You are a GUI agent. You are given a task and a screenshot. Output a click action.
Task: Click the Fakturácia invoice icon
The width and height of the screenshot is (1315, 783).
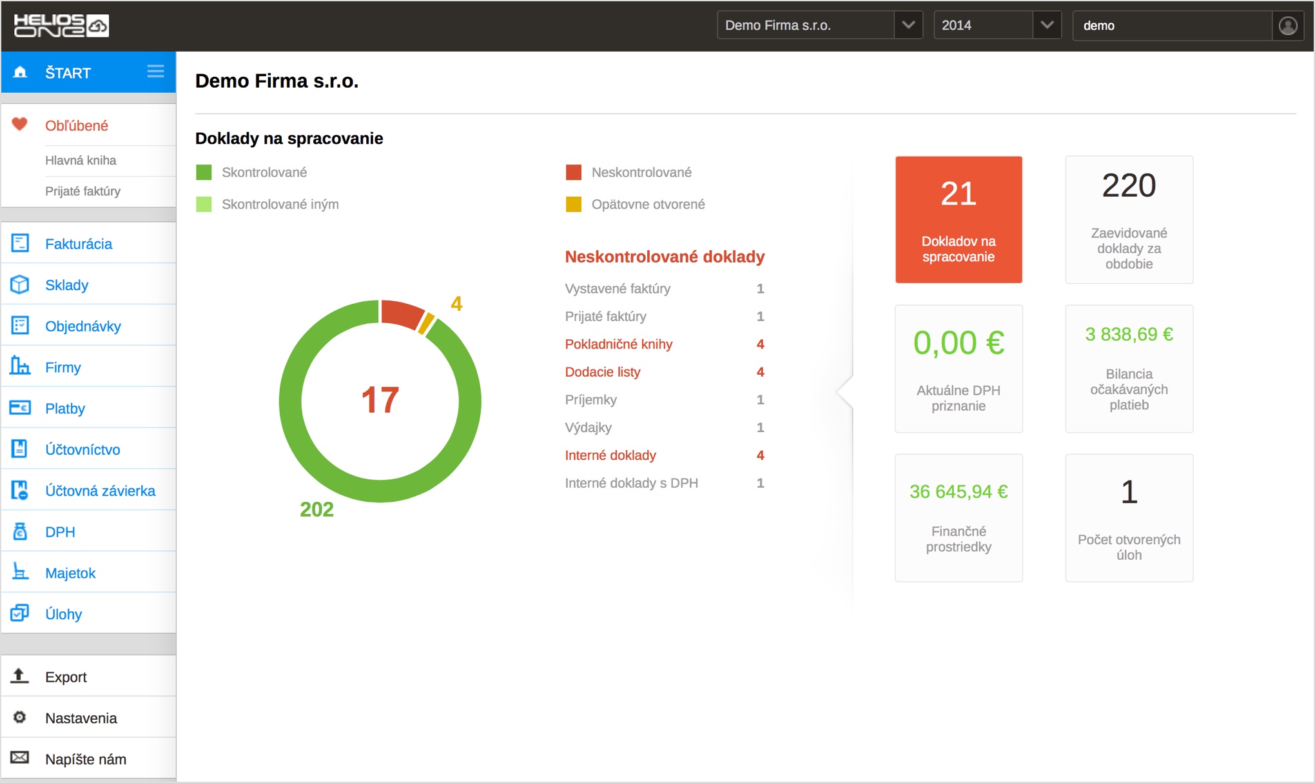(20, 243)
